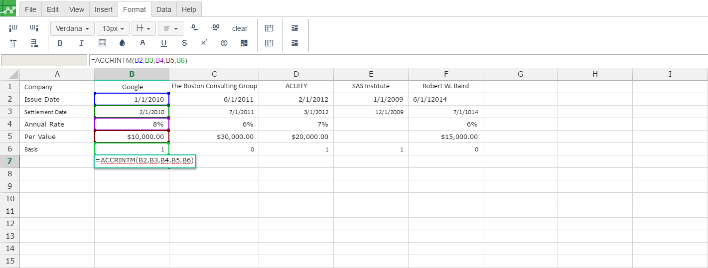The height and width of the screenshot is (268, 708).
Task: Toggle bold formatting
Action: coord(60,43)
